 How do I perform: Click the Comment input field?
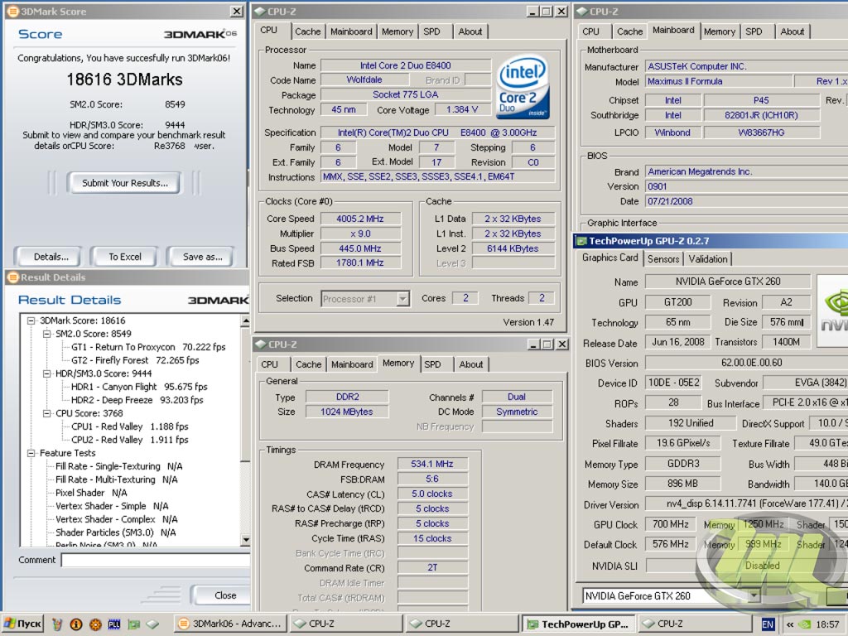[x=155, y=561]
